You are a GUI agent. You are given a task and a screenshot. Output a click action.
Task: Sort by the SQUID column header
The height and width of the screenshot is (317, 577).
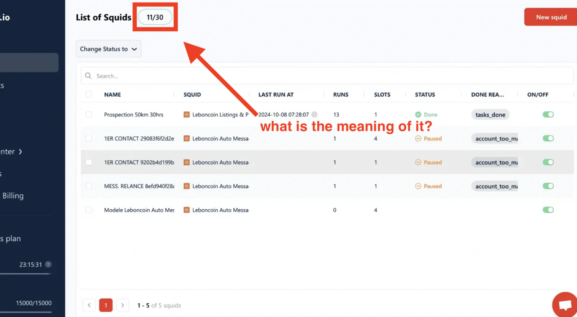(192, 94)
